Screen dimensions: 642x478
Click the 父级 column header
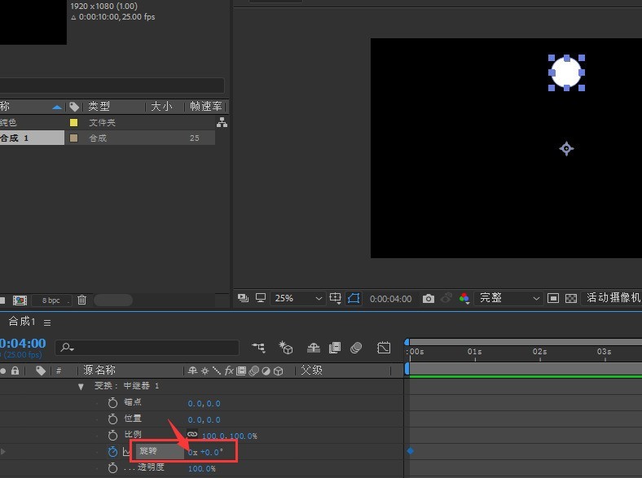pos(311,371)
